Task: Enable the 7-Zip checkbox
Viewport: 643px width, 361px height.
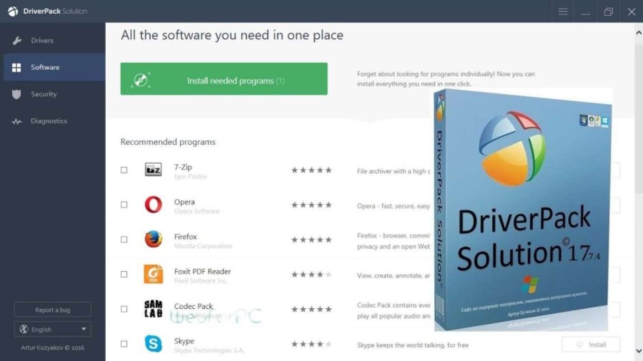Action: point(124,170)
